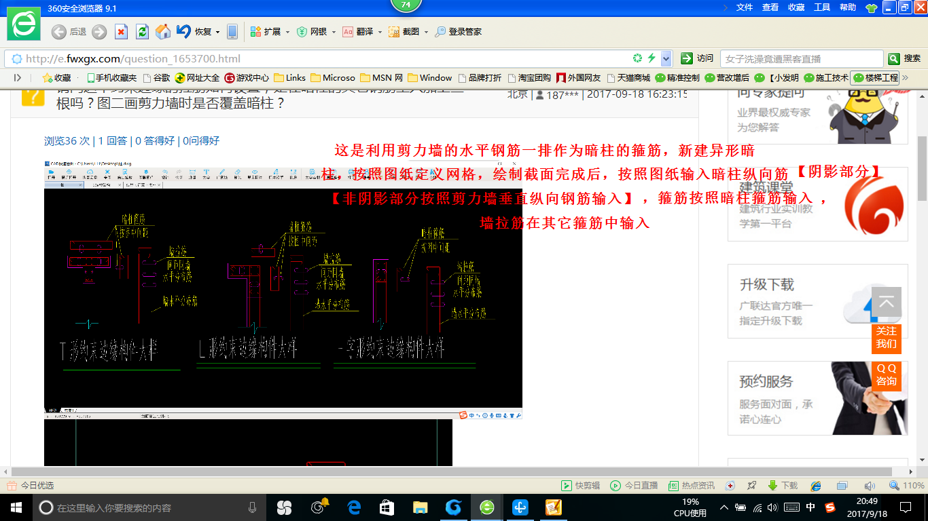Click the 1 回答 answers link
Image resolution: width=928 pixels, height=521 pixels.
tap(113, 141)
